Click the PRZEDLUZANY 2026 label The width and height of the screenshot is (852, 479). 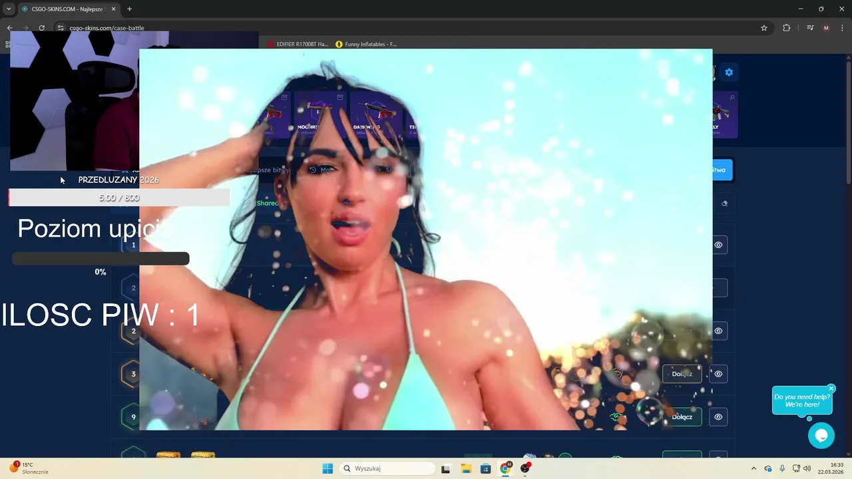[x=118, y=180]
